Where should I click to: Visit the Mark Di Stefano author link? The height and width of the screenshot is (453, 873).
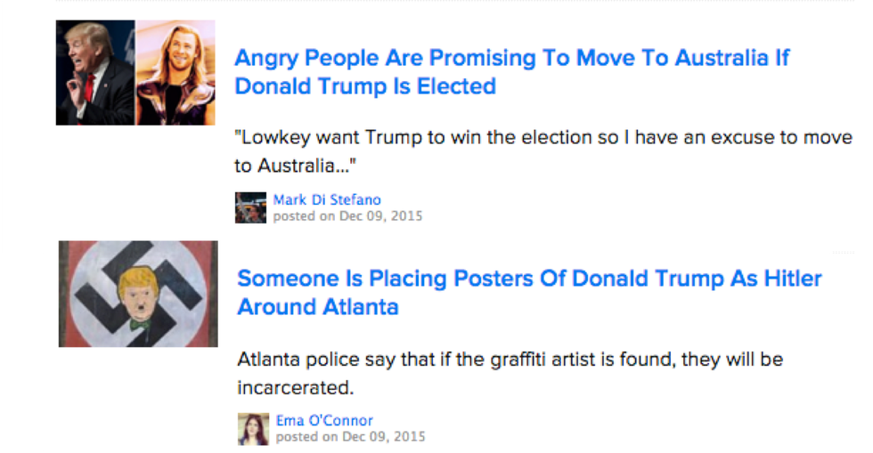[x=327, y=199]
